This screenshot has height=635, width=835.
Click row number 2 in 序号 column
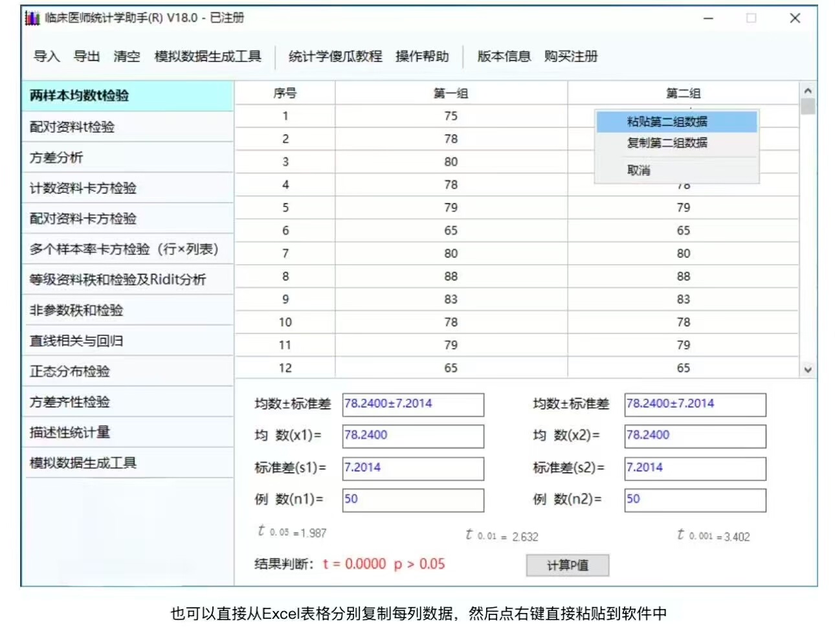(x=285, y=139)
